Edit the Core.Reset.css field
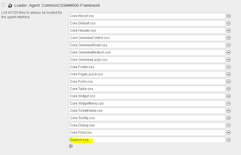This screenshot has height=155, width=241. [147, 16]
